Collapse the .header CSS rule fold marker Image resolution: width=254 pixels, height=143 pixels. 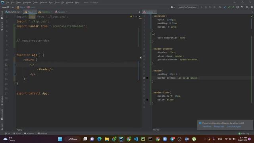click(151, 71)
